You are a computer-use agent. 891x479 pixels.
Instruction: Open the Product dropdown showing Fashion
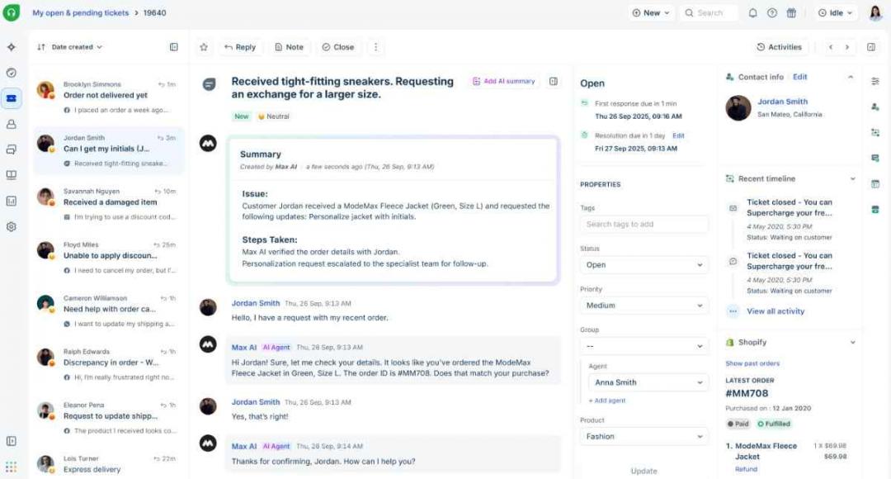(643, 436)
